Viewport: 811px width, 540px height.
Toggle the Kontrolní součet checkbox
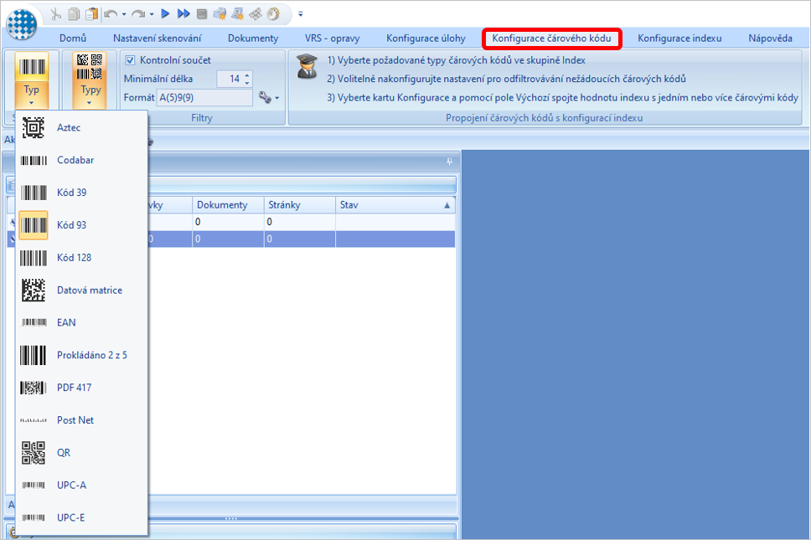pyautogui.click(x=131, y=60)
